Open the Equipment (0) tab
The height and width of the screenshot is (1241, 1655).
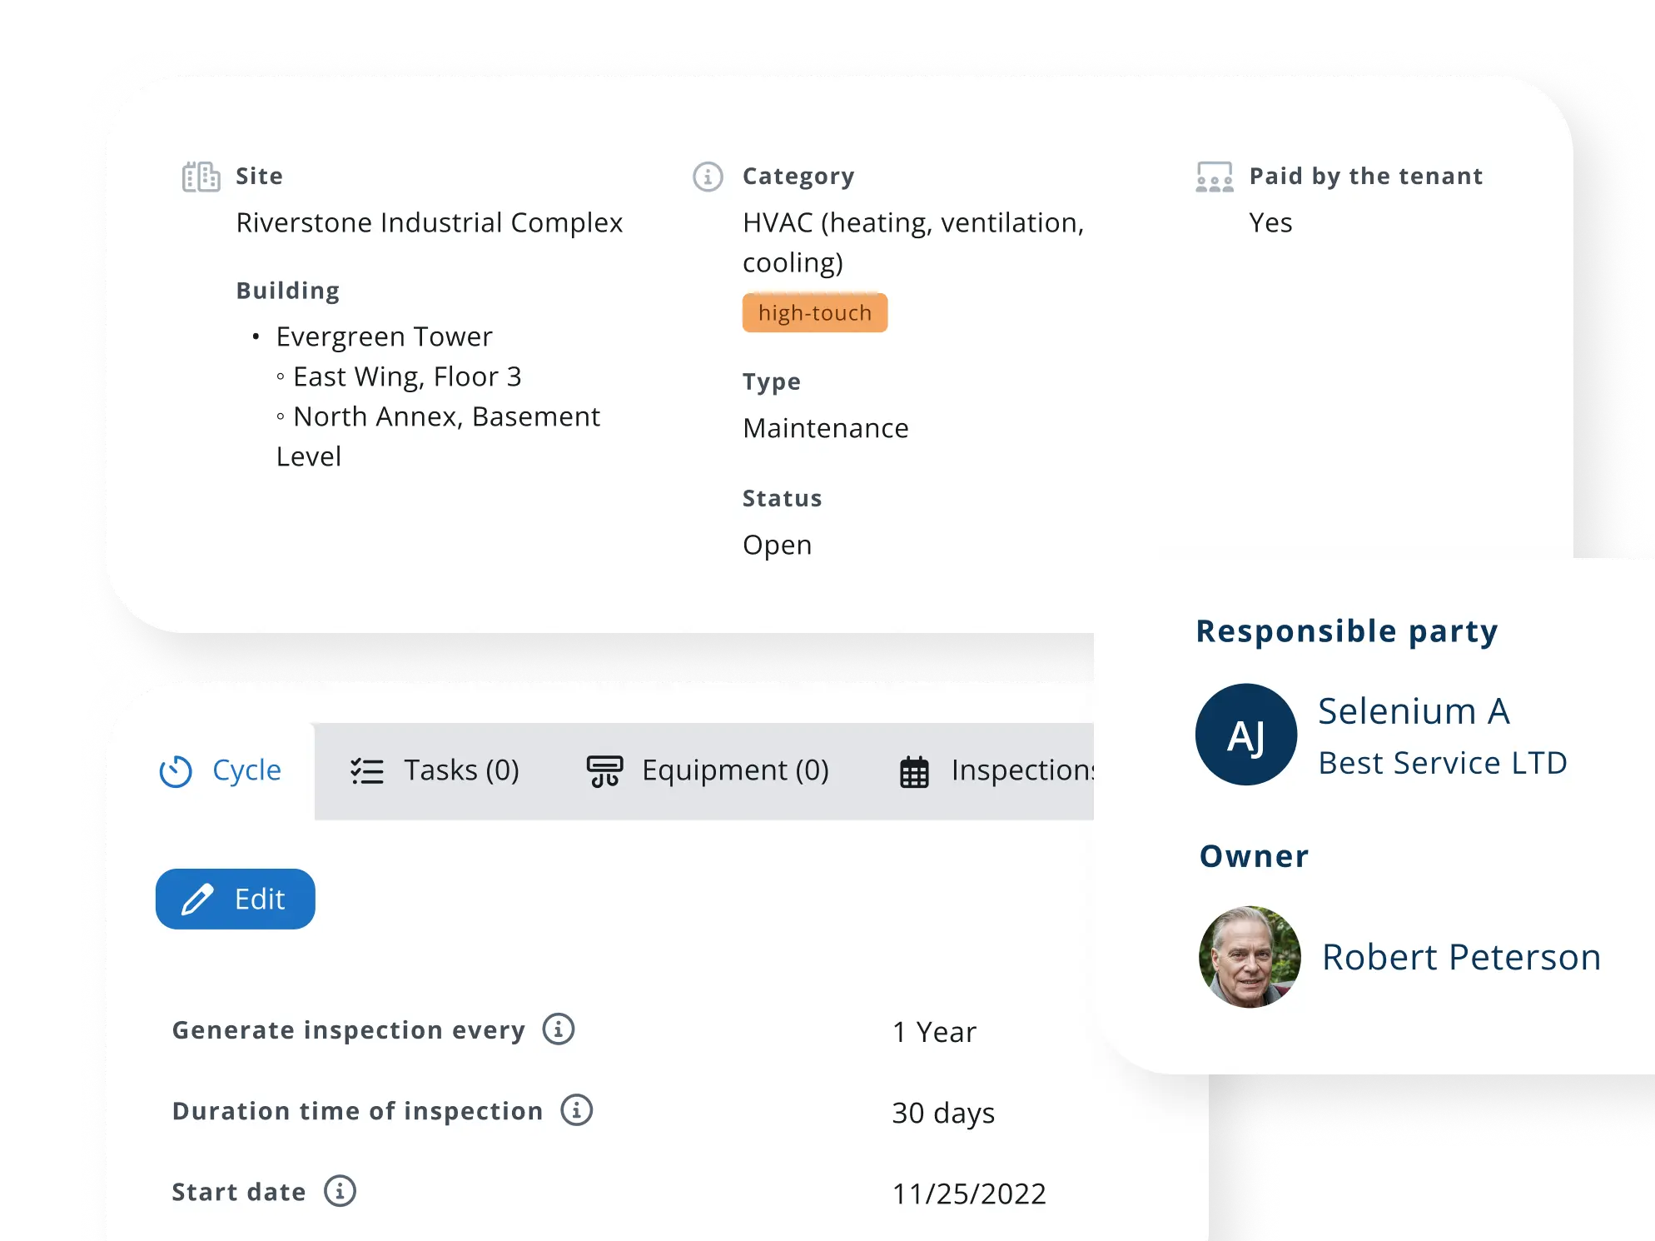(708, 771)
